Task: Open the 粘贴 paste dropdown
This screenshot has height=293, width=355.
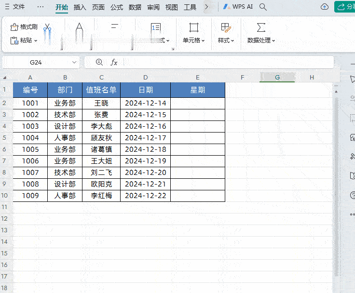Action: point(24,40)
